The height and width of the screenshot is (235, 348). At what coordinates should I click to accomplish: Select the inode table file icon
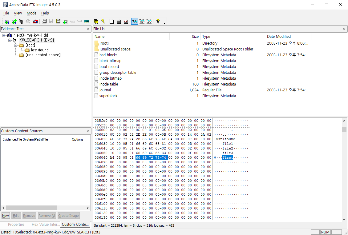[x=96, y=84]
